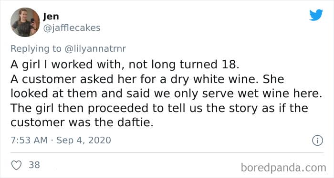Screen dimensions: 334x178
Task: Open Jen's profile picture avatar
Action: (x=25, y=22)
